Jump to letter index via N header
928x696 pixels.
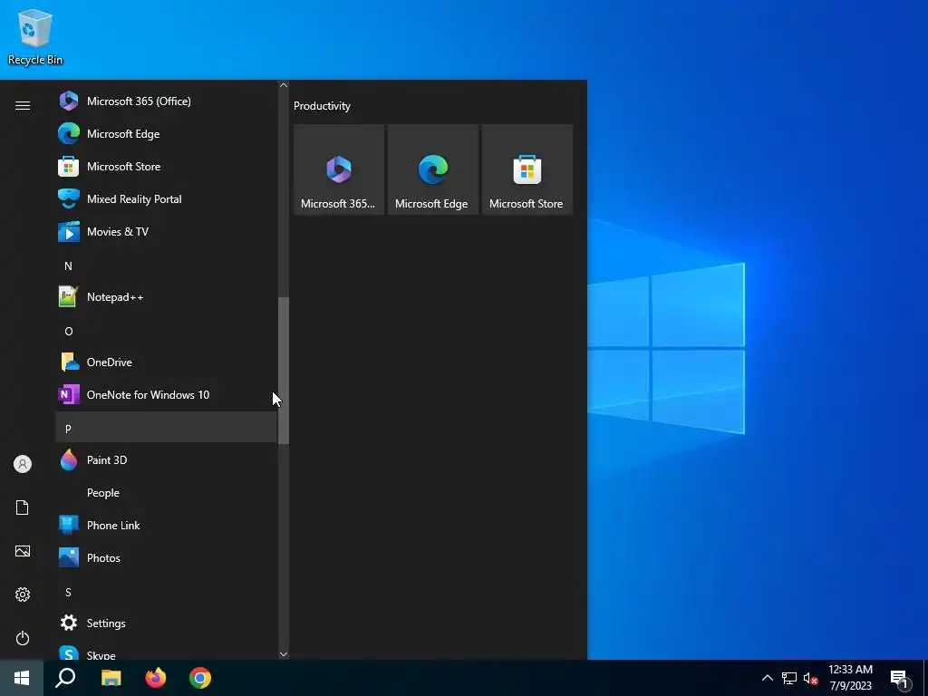(x=167, y=266)
